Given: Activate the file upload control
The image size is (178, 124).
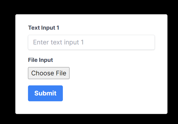Looking at the screenshot, I should [x=49, y=73].
